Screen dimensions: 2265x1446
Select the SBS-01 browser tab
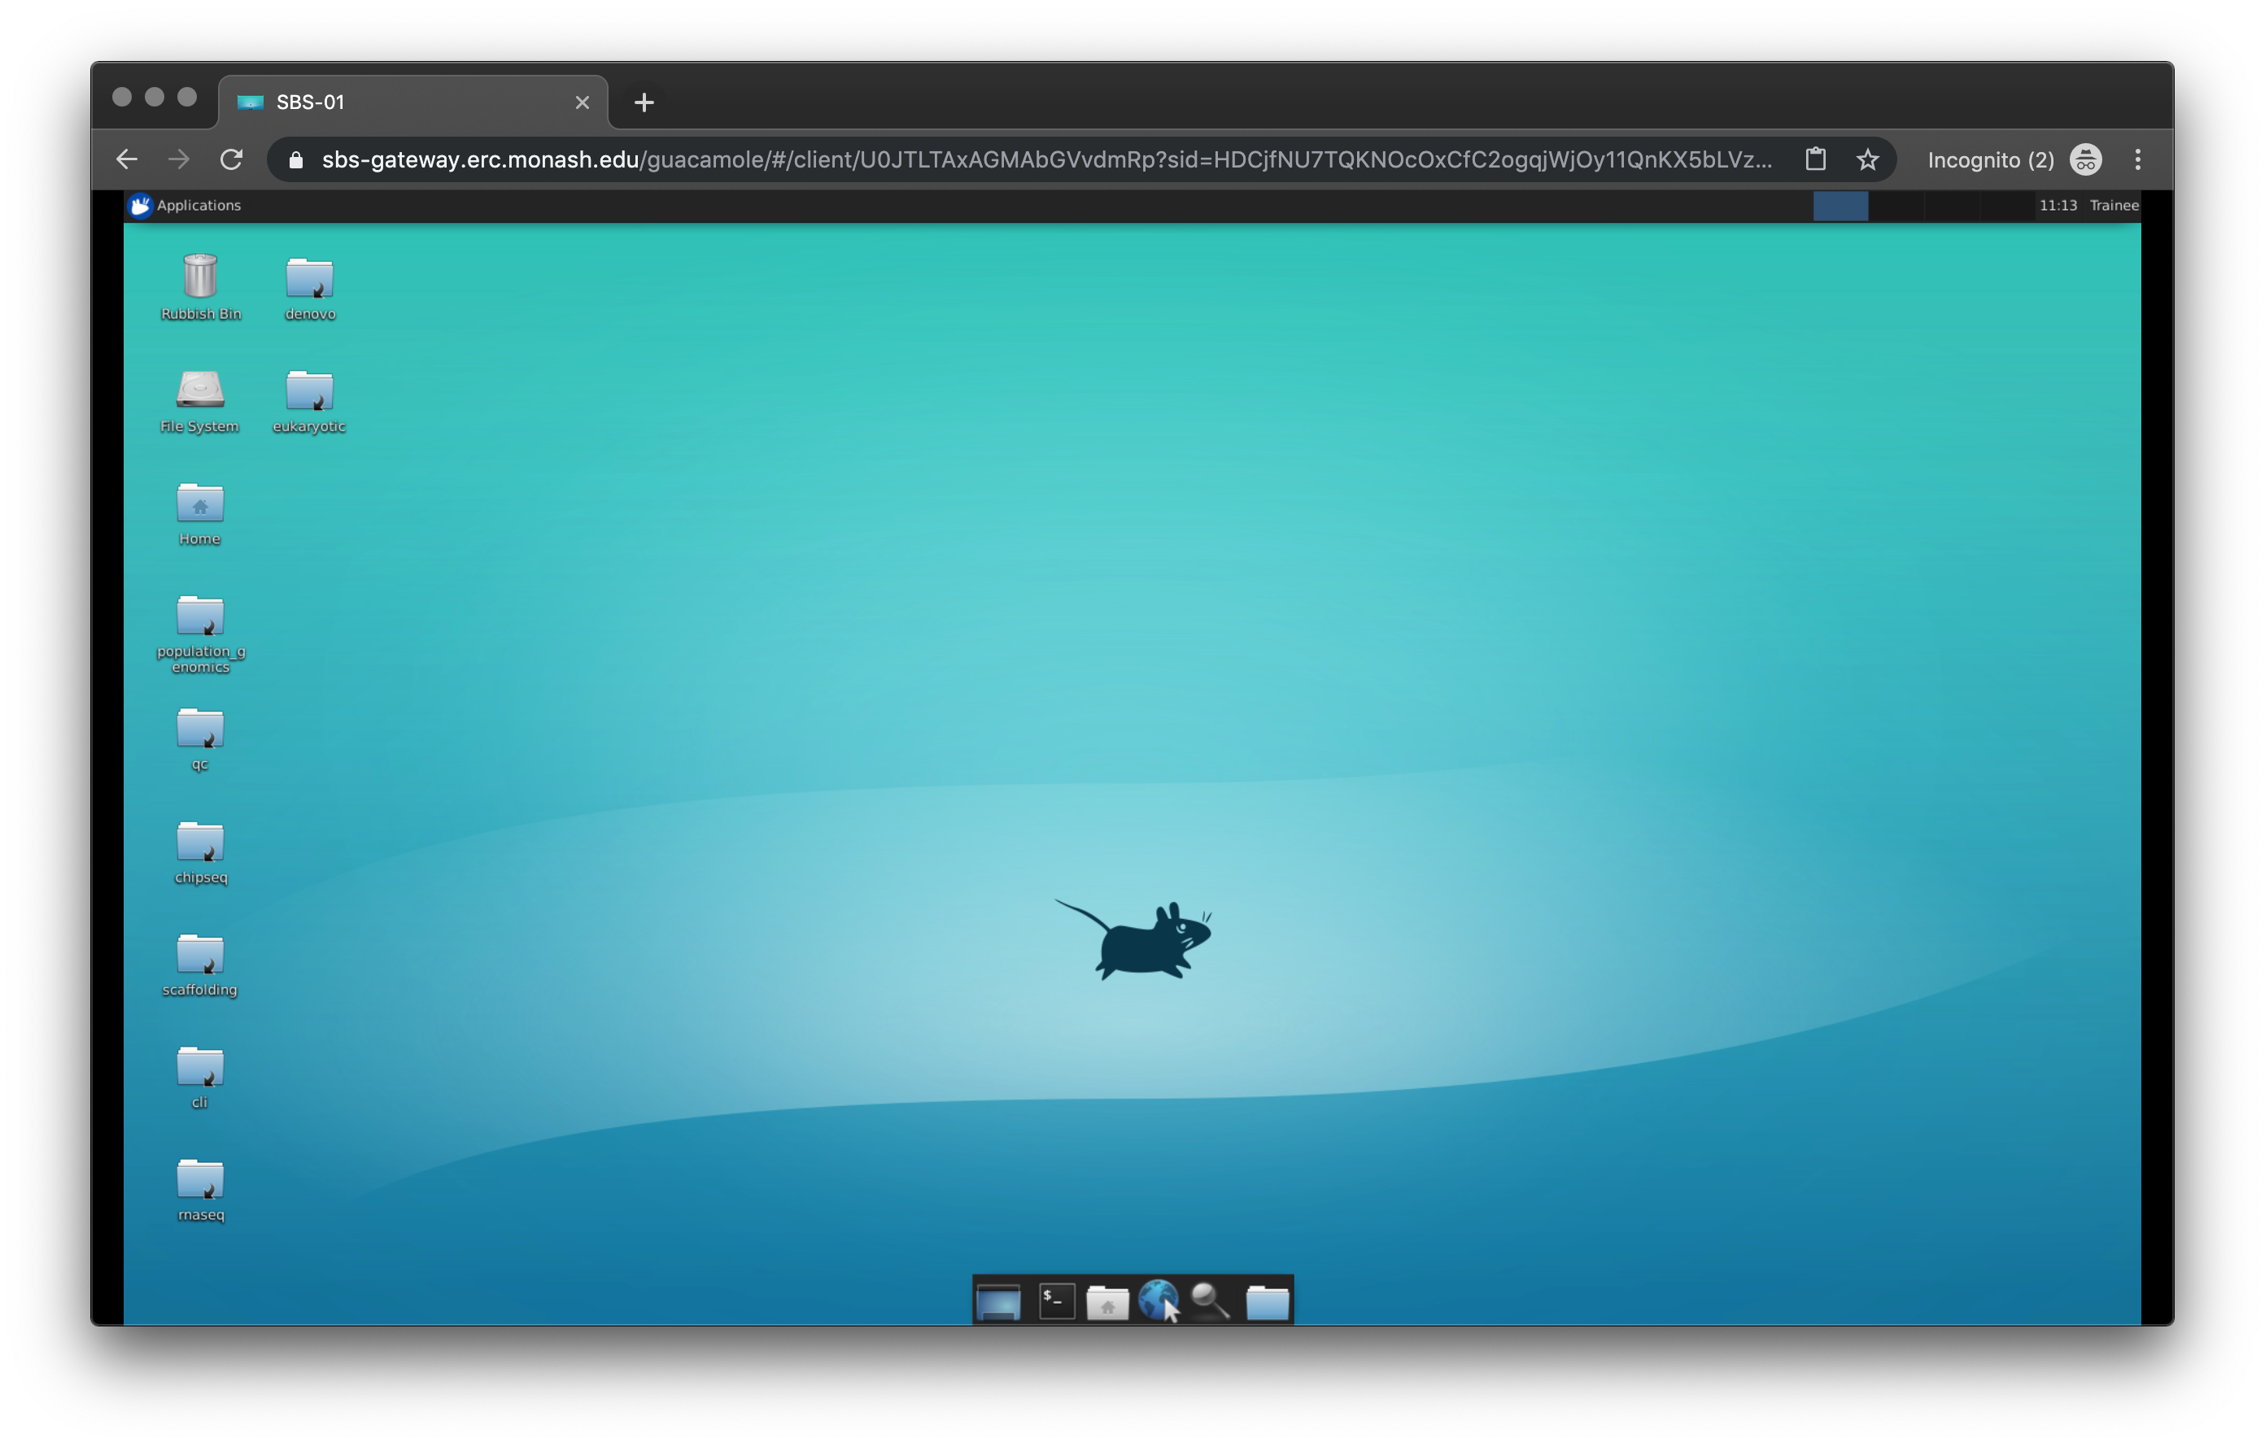tap(413, 102)
